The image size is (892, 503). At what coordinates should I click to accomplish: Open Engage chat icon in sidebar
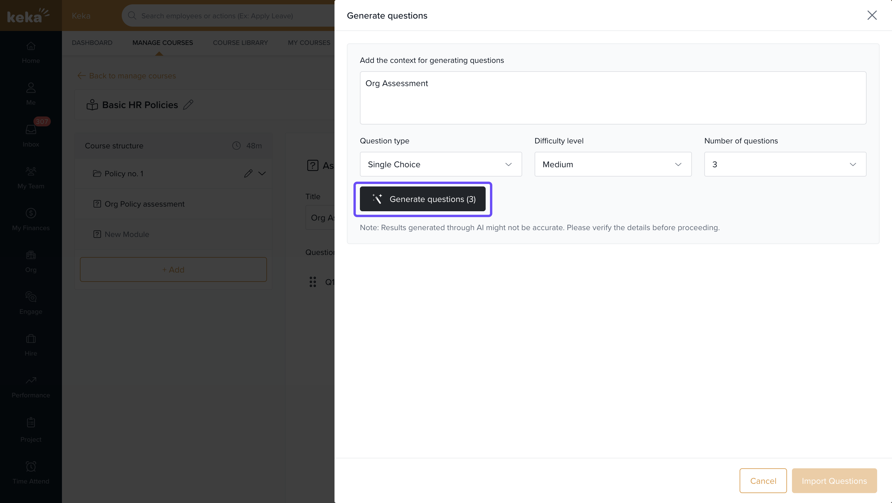pyautogui.click(x=31, y=297)
